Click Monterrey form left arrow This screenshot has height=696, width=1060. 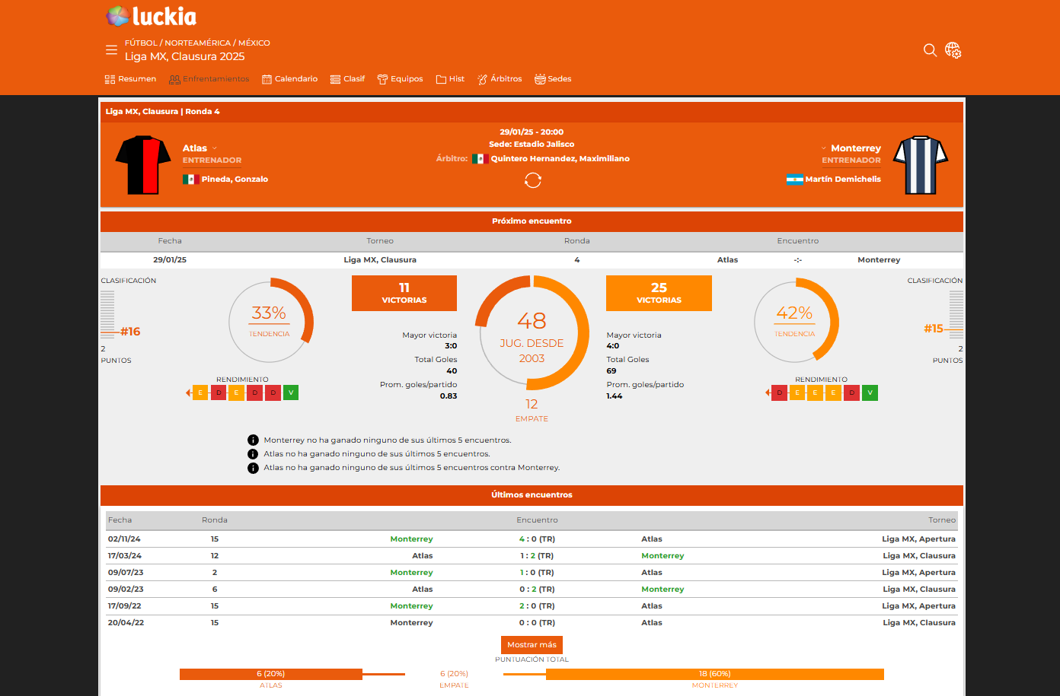pyautogui.click(x=768, y=392)
